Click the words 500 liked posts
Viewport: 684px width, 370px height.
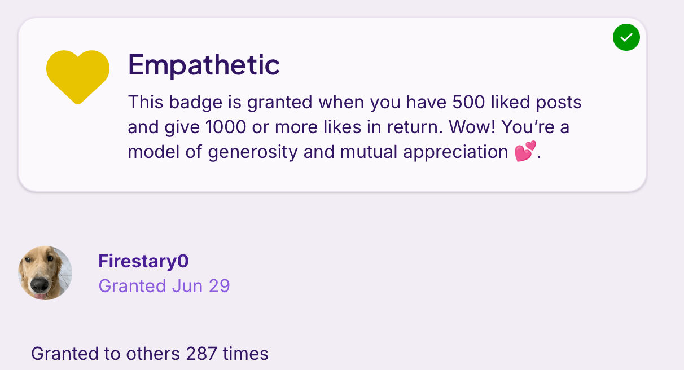(517, 103)
